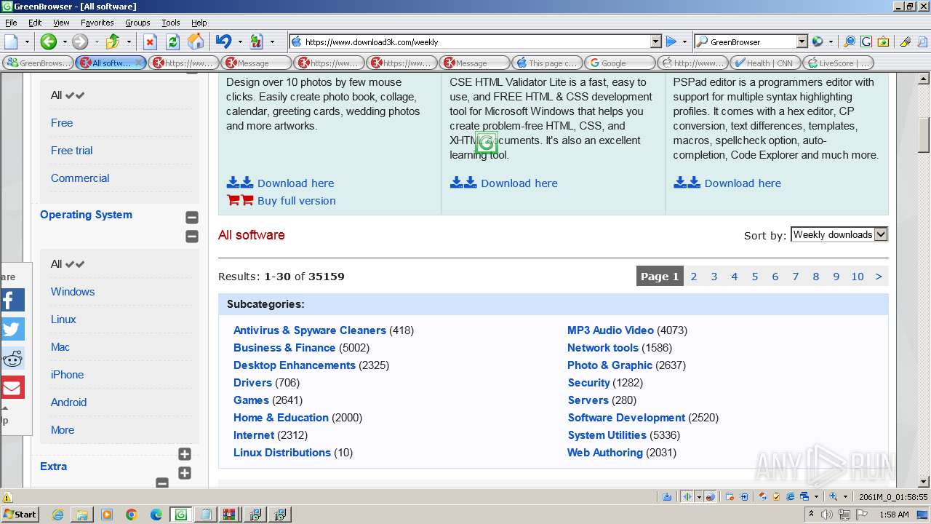Filter by Android operating system

coord(68,402)
